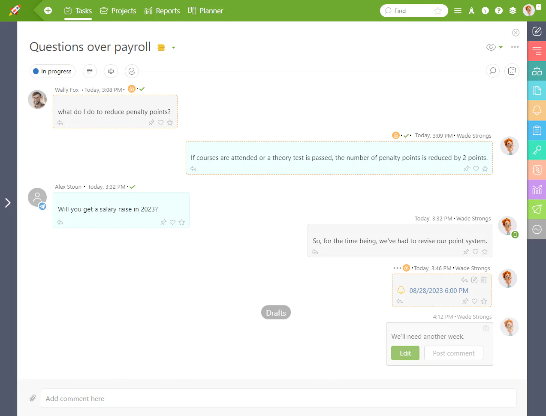The image size is (546, 416).
Task: Open the three dots on 3:46 PM comment
Action: pyautogui.click(x=397, y=268)
